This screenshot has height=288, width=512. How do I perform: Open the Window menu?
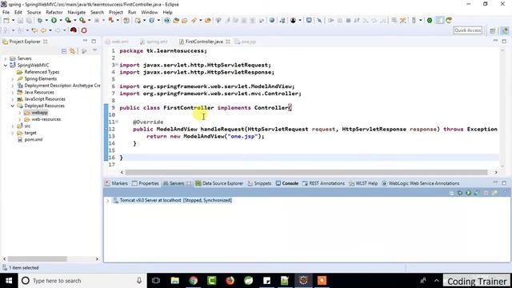(x=150, y=12)
